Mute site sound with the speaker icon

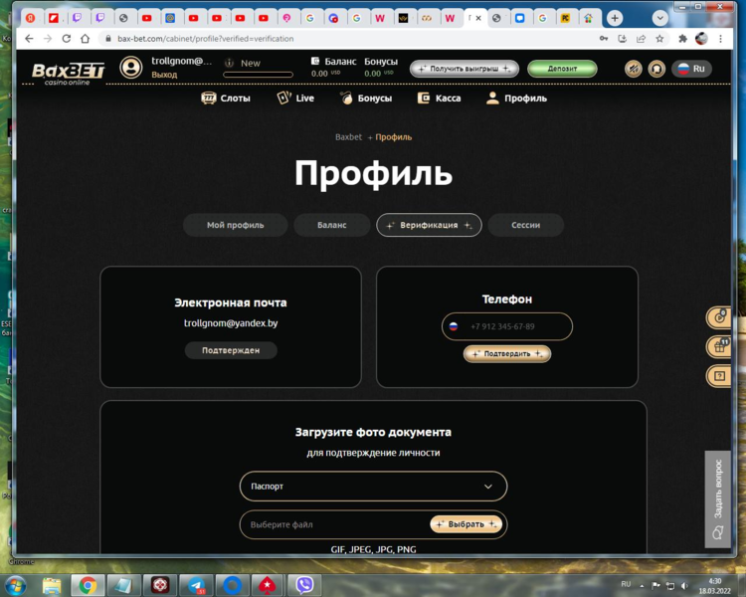(634, 69)
